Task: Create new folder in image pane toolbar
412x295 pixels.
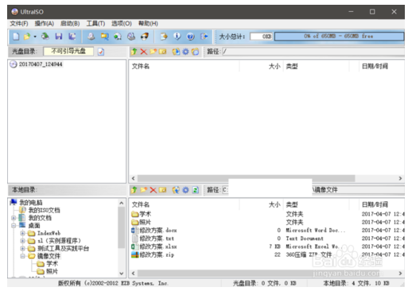Action: point(153,52)
